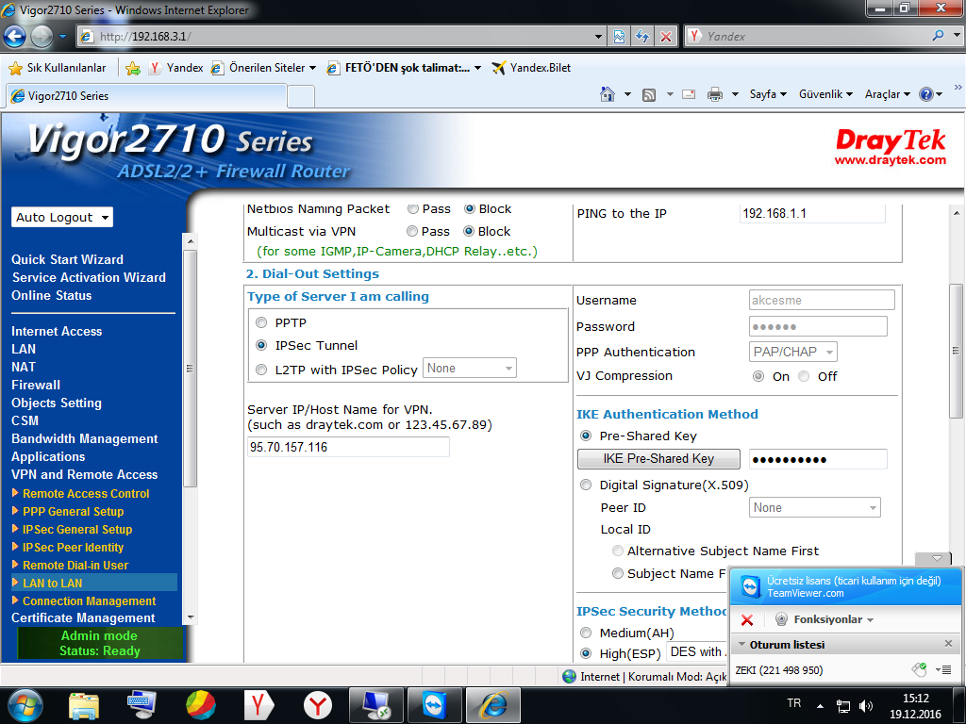The image size is (966, 724).
Task: Click the Favorites star icon
Action: point(15,68)
